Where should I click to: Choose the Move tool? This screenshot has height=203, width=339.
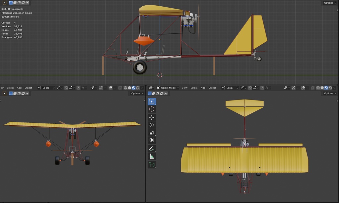(152, 117)
